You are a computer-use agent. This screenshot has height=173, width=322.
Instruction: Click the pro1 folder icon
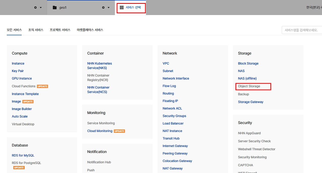click(x=55, y=8)
